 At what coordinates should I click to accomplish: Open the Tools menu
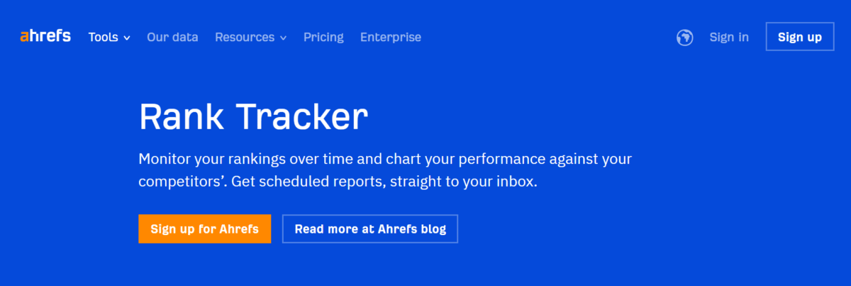tap(109, 37)
